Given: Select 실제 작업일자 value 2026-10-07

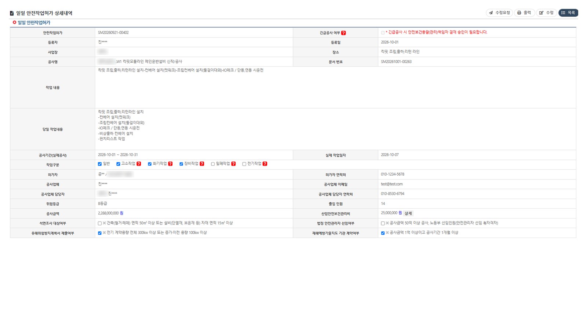Looking at the screenshot, I should [x=390, y=155].
